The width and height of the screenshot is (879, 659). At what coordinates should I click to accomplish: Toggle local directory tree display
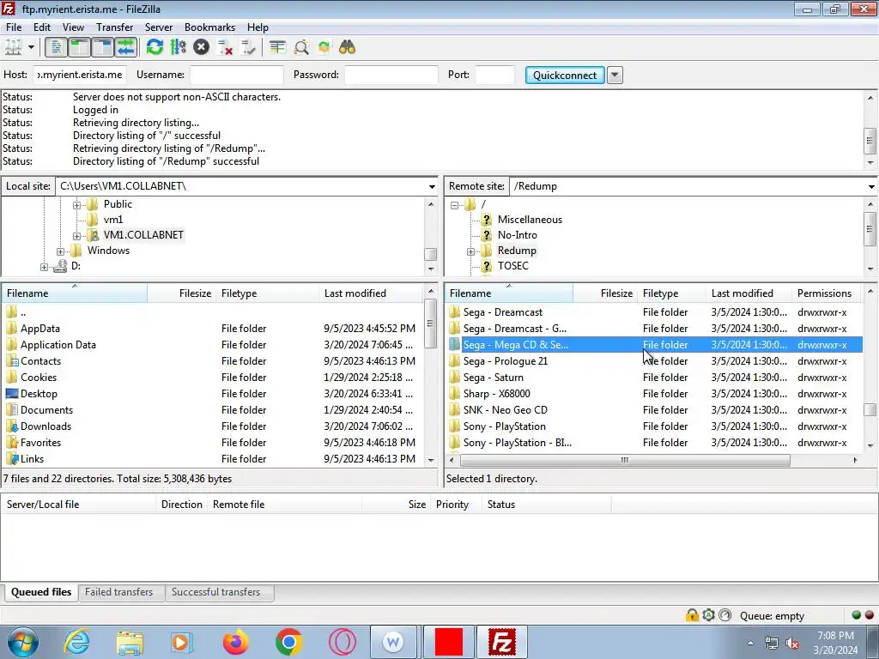click(80, 48)
